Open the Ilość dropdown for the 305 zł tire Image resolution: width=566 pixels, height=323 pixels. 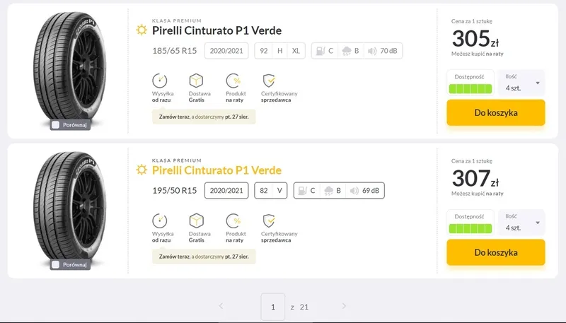(x=521, y=83)
